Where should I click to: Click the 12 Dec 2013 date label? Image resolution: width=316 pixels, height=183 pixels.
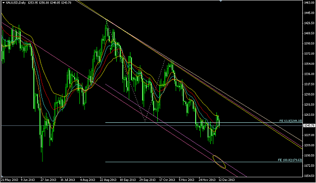coord(227,180)
